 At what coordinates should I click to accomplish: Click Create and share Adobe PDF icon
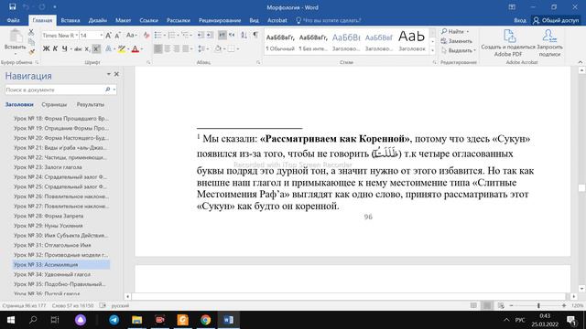click(x=509, y=37)
